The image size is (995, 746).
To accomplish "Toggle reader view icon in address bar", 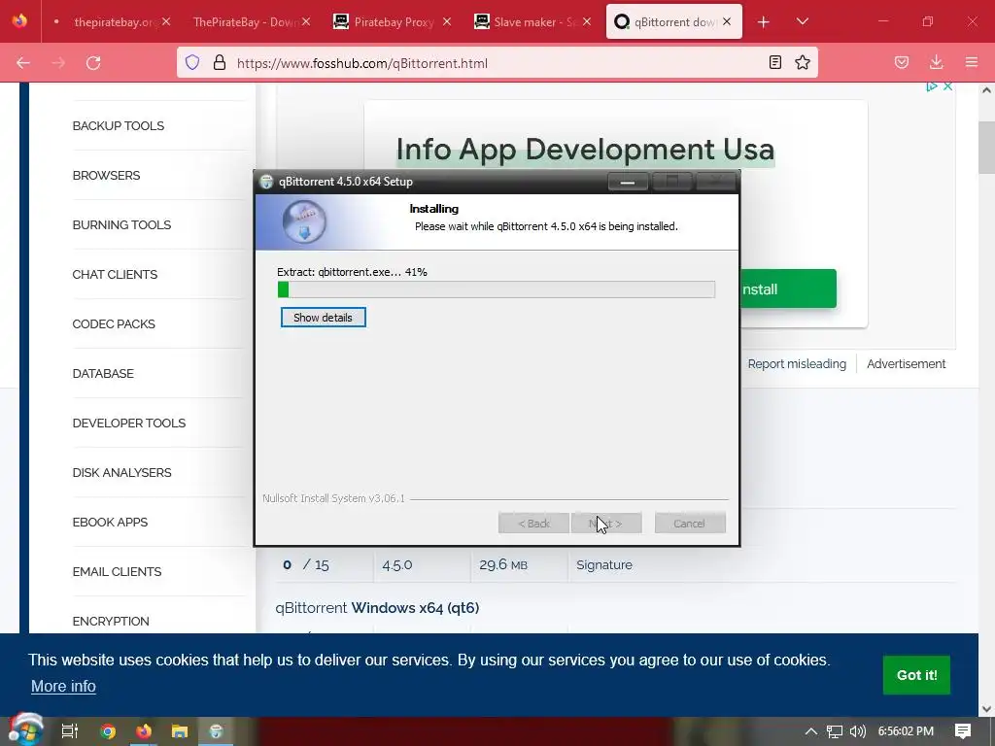I will click(x=774, y=62).
